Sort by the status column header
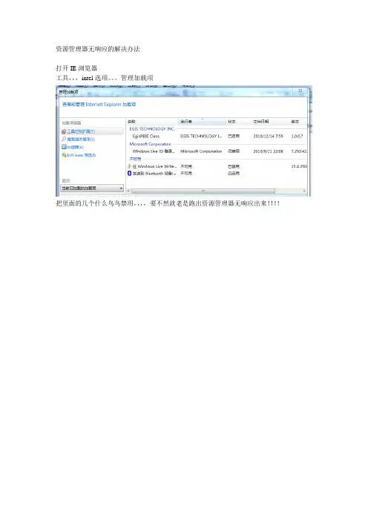 coord(231,122)
